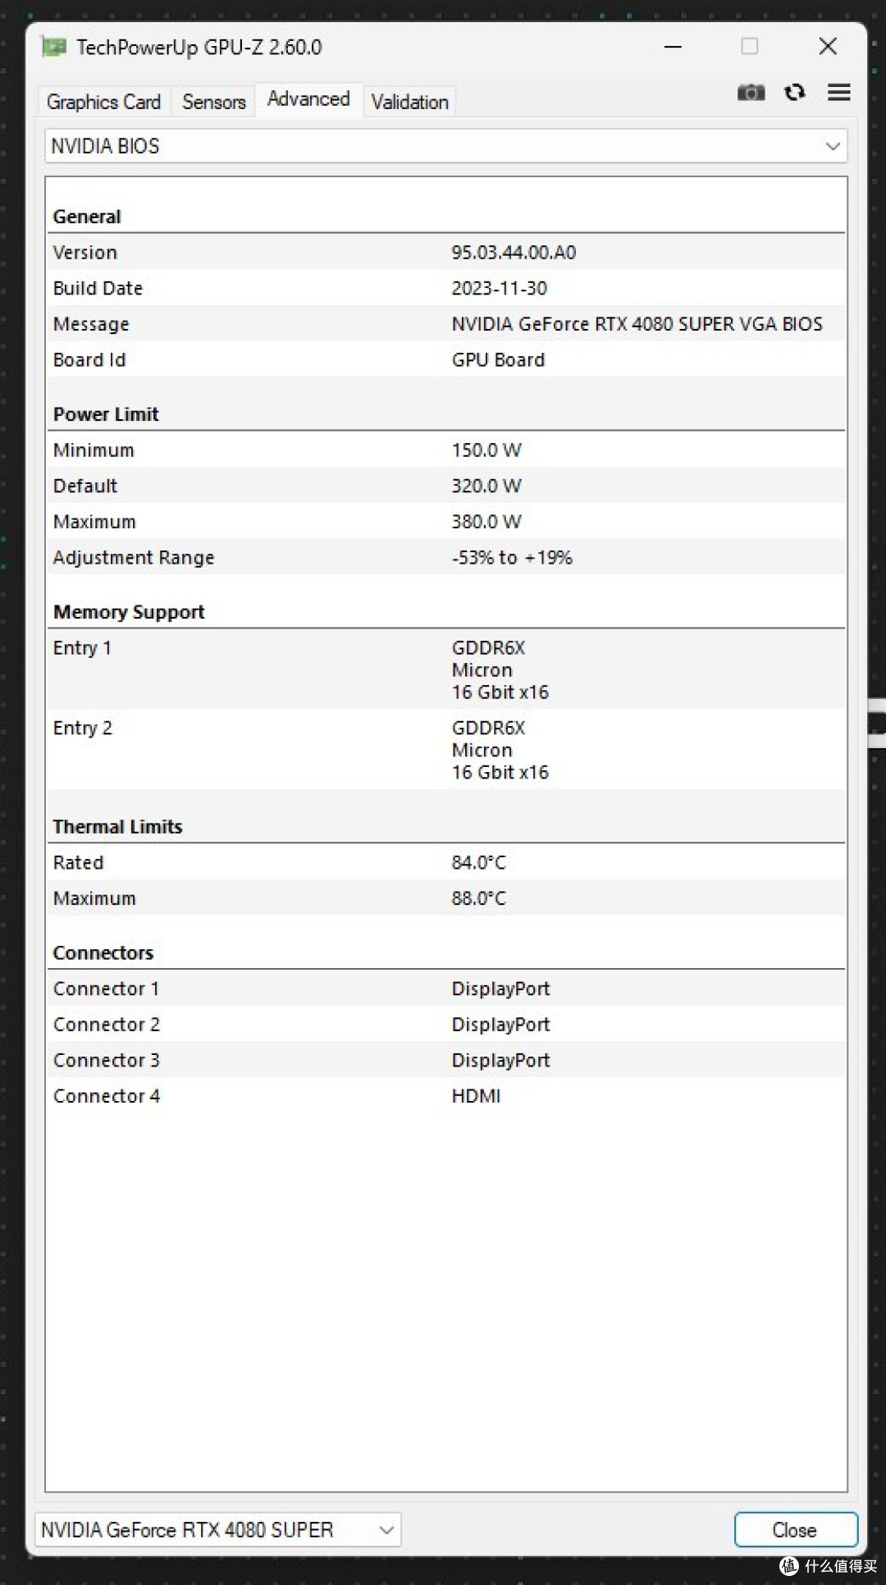Take a screenshot with camera icon
Image resolution: width=886 pixels, height=1585 pixels.
(x=751, y=93)
